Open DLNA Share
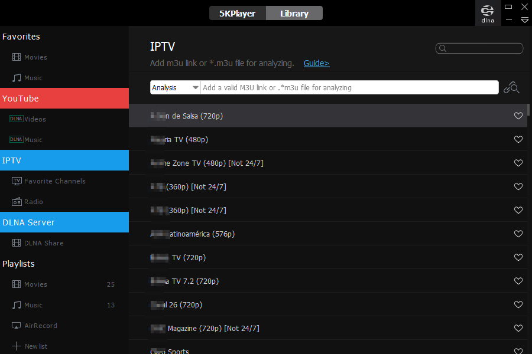Screen dimensions: 532x354 pos(64,243)
